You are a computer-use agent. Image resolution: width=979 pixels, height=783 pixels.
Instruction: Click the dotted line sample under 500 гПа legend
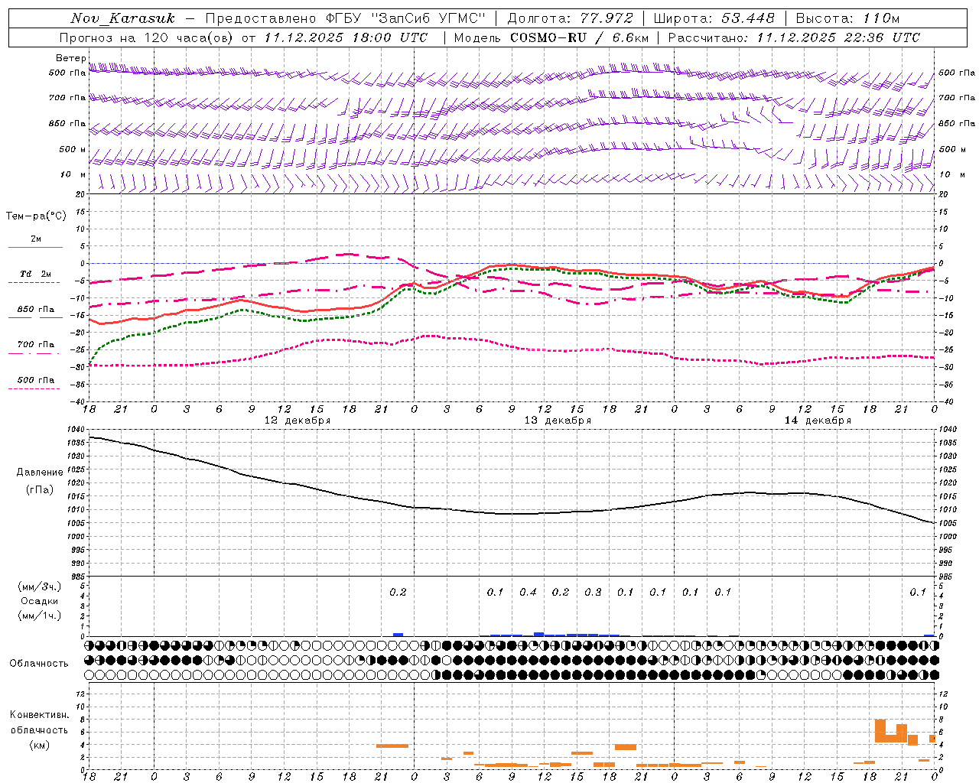34,388
